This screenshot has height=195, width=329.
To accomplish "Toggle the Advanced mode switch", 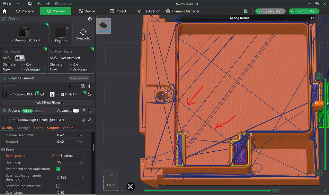I will [76, 111].
